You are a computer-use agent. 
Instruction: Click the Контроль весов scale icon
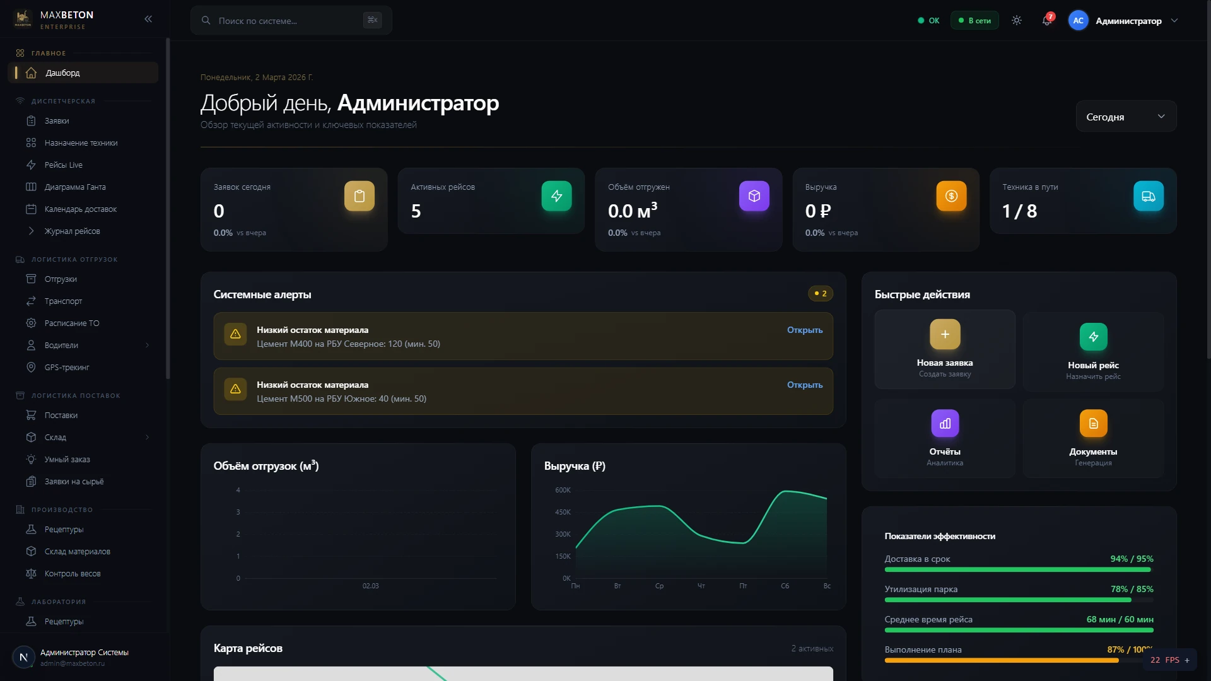pyautogui.click(x=31, y=573)
